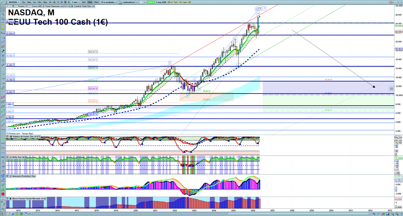
Task: Close the Sistema de trenes Doc v4 panel
Action: click(x=7, y=136)
